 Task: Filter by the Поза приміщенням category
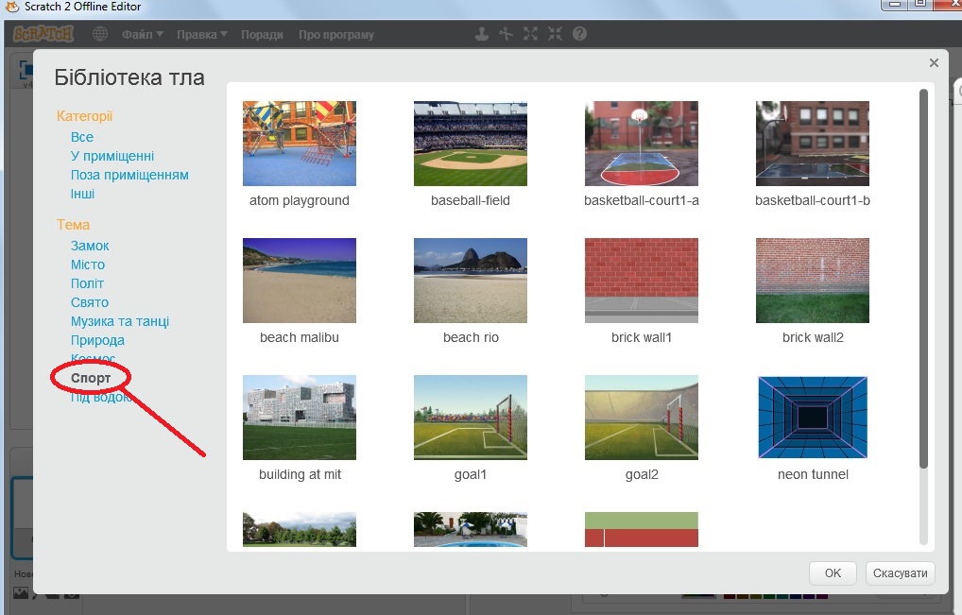click(x=129, y=175)
